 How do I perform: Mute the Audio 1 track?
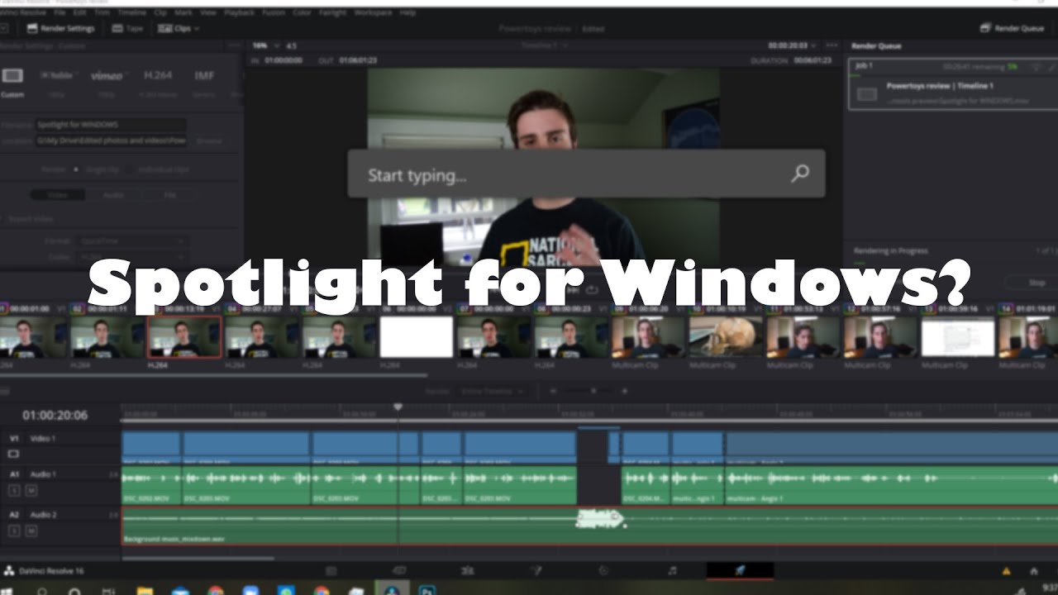tap(31, 490)
